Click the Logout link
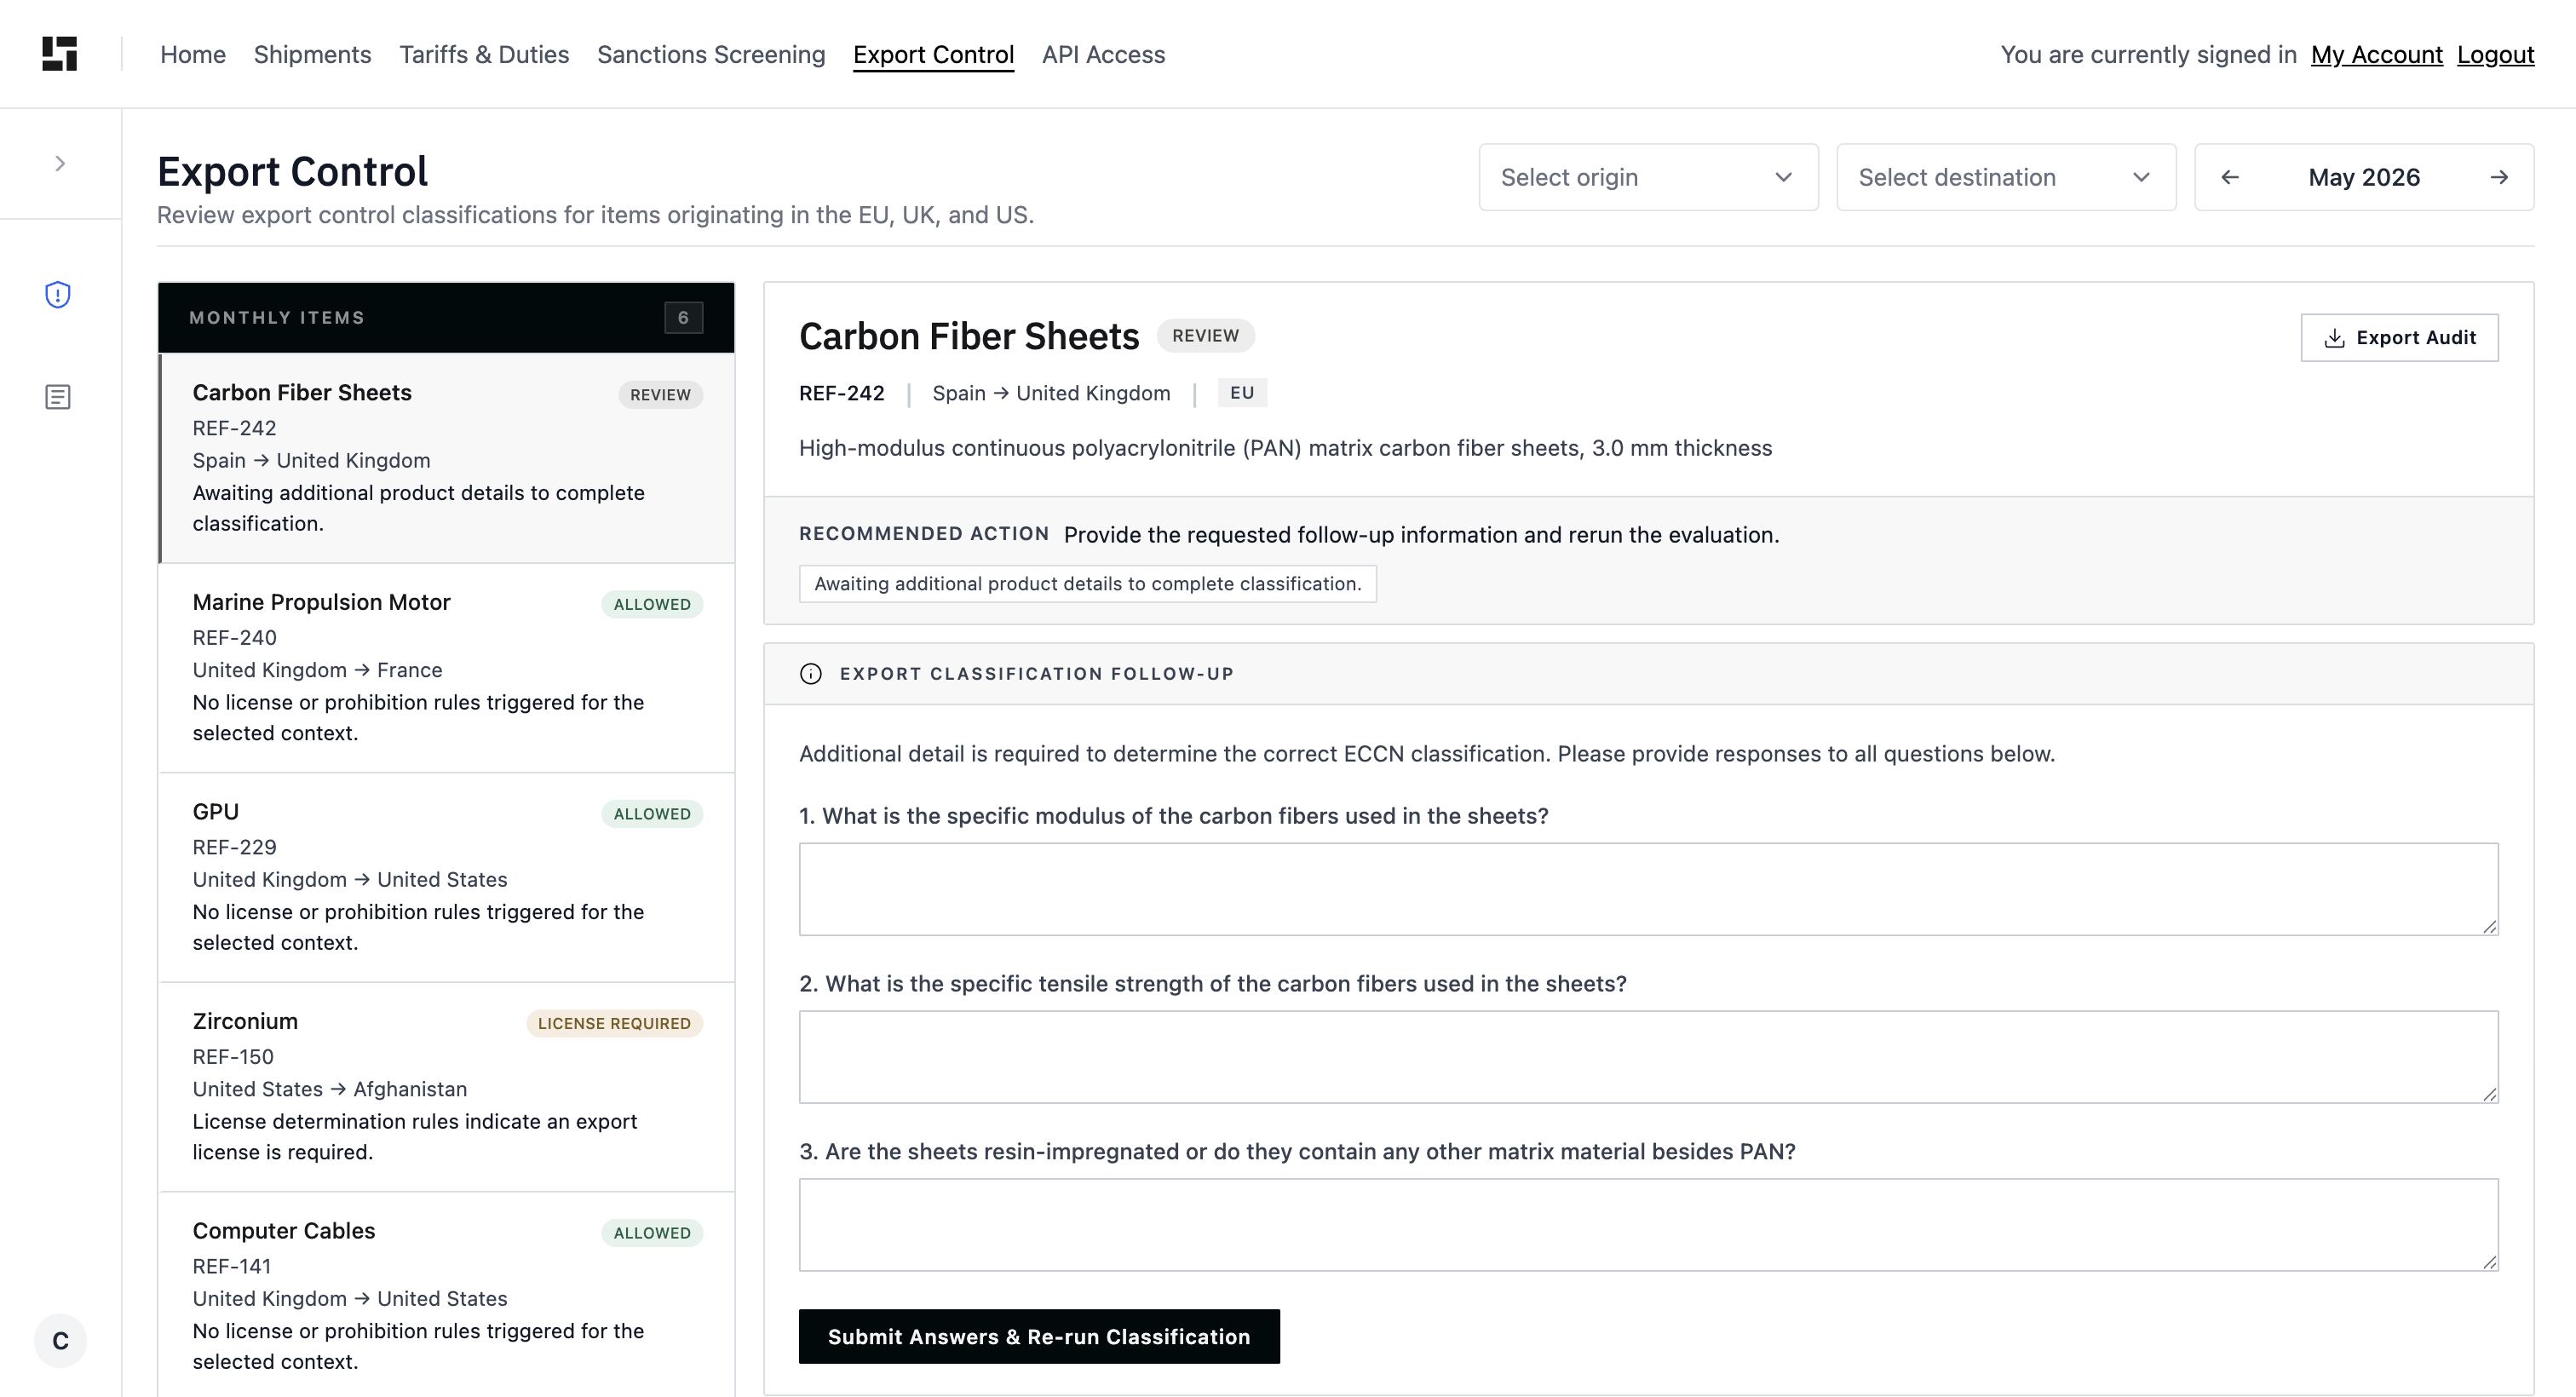Screen dimensions: 2576x1397 [x=2495, y=54]
